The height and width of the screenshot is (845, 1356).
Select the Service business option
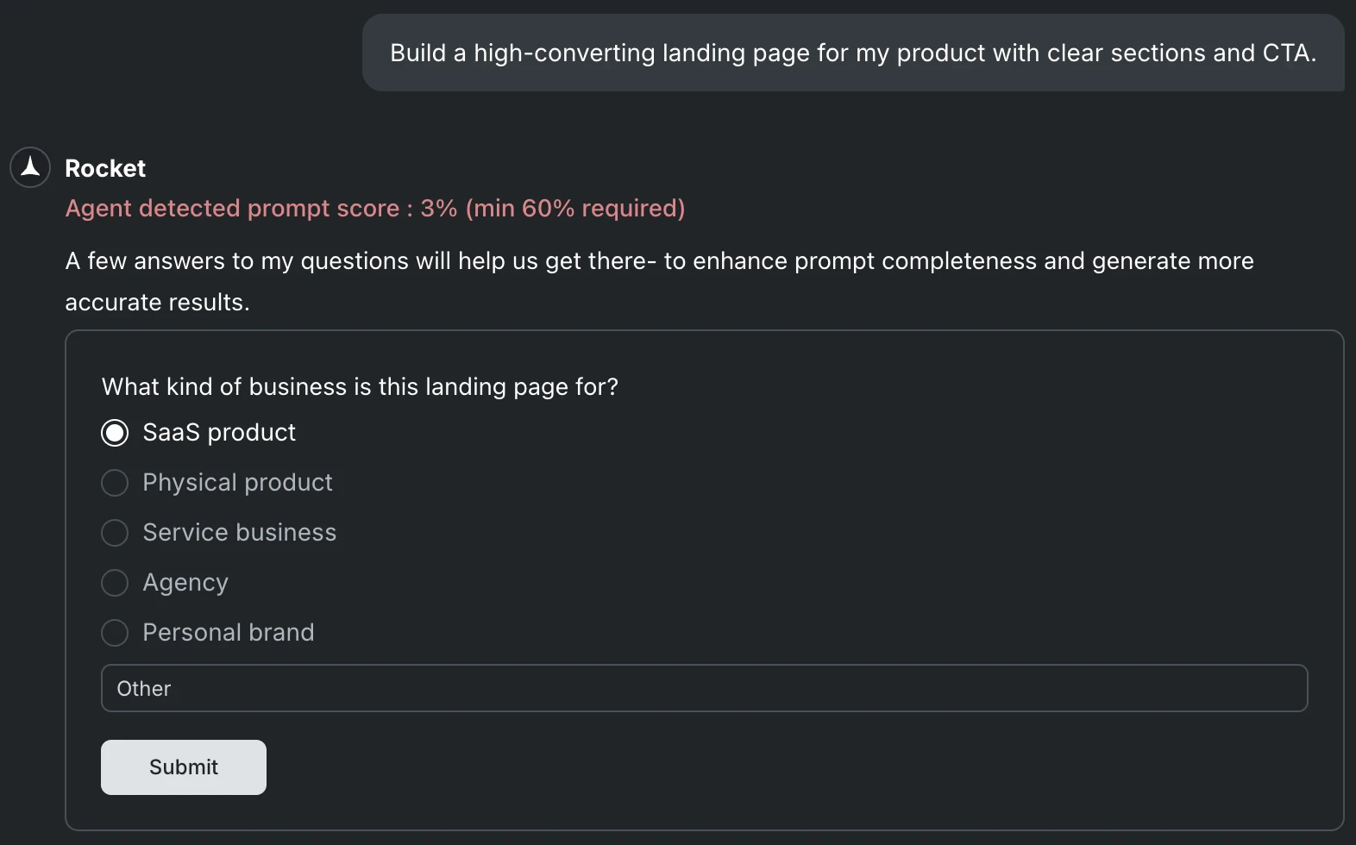pyautogui.click(x=114, y=533)
